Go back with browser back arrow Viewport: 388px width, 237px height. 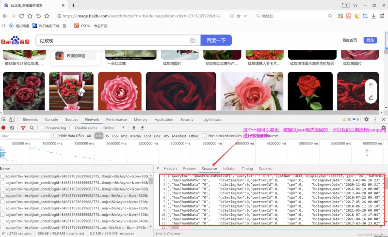[x=5, y=16]
